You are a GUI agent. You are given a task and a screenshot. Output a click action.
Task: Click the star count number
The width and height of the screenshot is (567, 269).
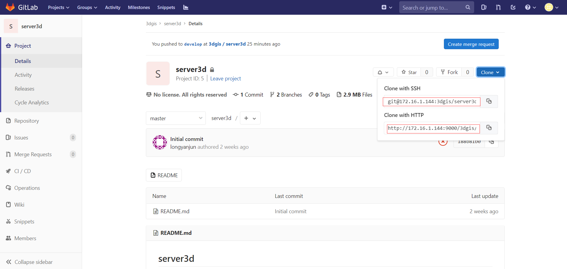tap(427, 72)
